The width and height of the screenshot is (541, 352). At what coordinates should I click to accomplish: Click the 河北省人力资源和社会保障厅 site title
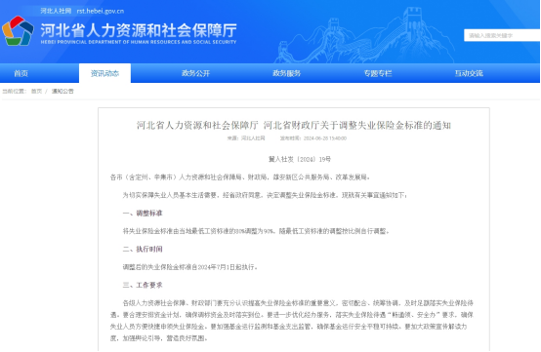pos(139,30)
